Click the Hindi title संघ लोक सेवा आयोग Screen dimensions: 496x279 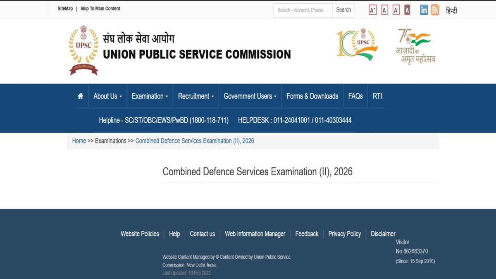[138, 39]
